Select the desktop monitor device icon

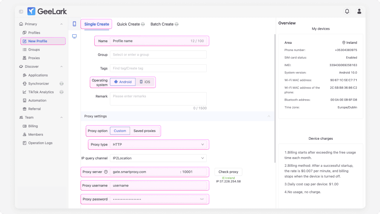(74, 36)
